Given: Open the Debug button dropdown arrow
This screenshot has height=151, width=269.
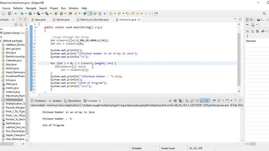Looking at the screenshot, I should click(26, 13).
